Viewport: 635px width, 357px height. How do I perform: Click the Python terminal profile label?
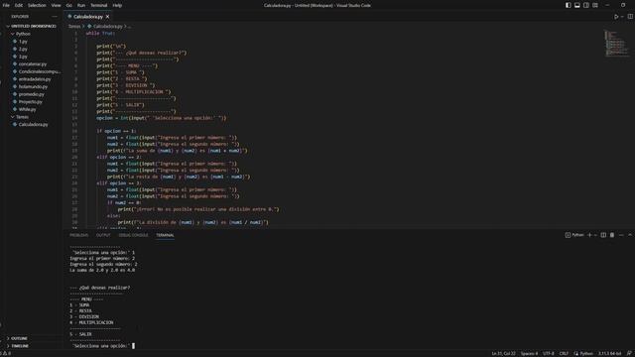574,235
